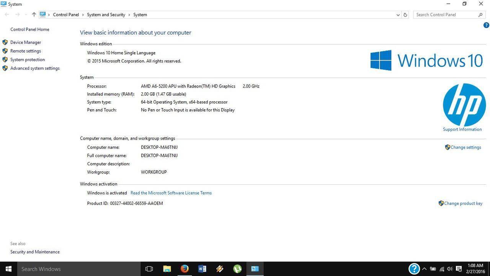Image resolution: width=490 pixels, height=276 pixels.
Task: Open System protection link
Action: tap(28, 60)
